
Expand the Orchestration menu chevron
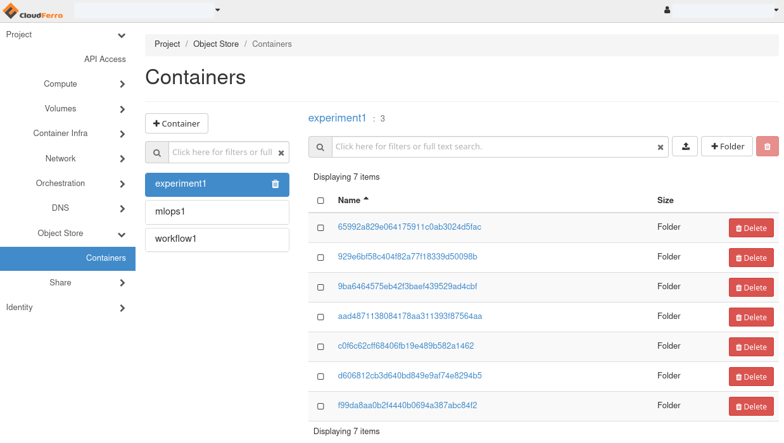pyautogui.click(x=122, y=184)
